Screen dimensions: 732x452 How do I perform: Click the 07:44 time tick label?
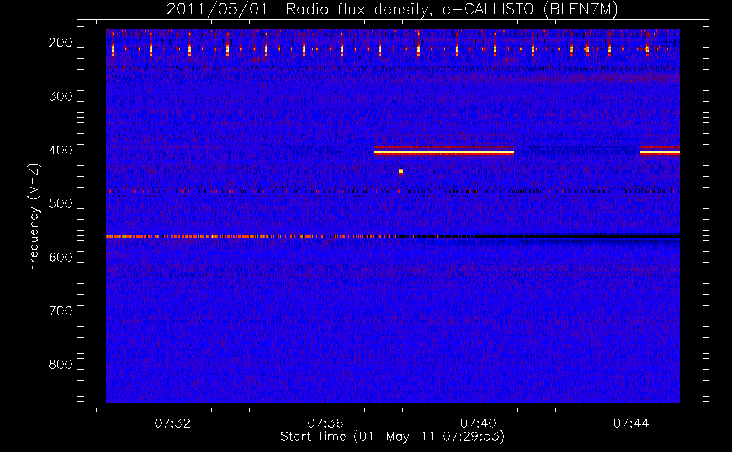pyautogui.click(x=632, y=424)
